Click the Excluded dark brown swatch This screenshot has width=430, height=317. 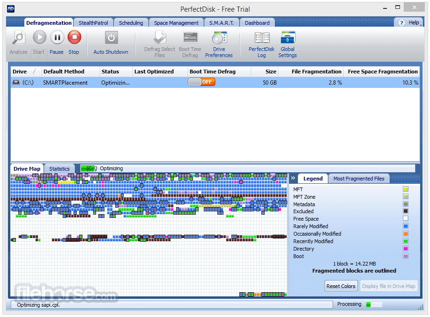click(x=406, y=211)
